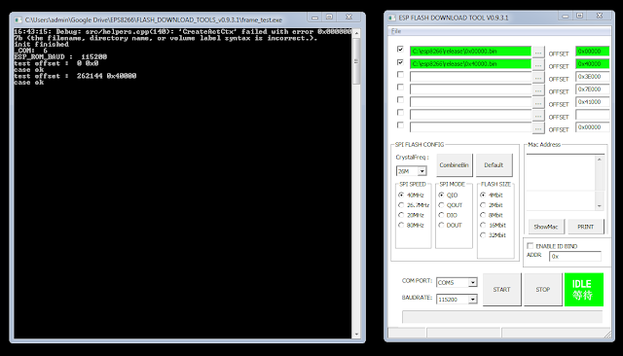Image resolution: width=623 pixels, height=356 pixels.
Task: Click the CombineBin button
Action: point(455,165)
